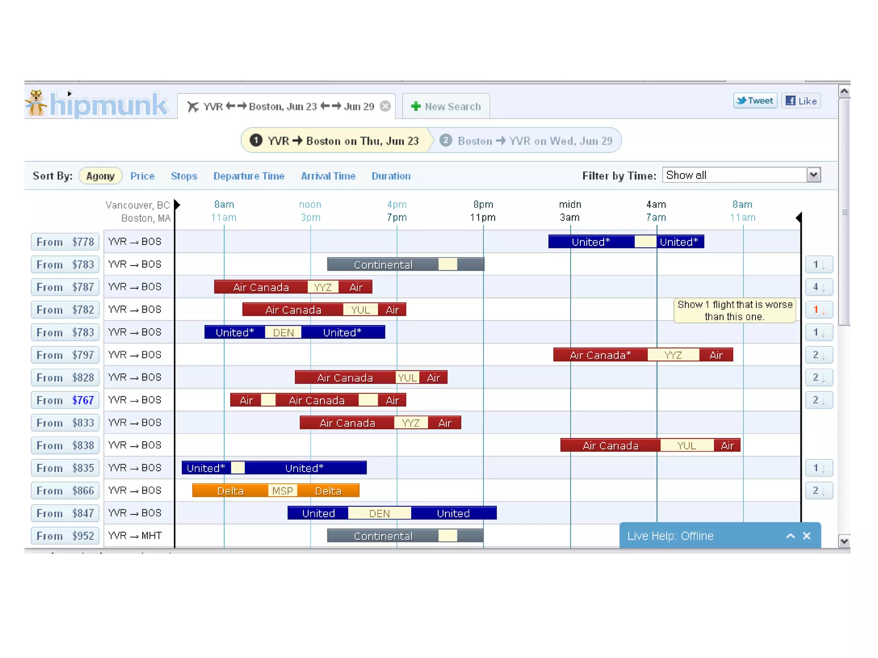Select the From $778 flight

click(65, 242)
